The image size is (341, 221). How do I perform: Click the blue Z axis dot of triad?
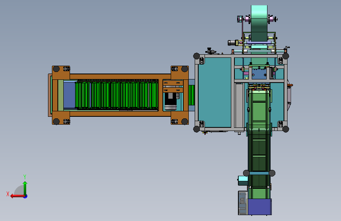click(26, 197)
